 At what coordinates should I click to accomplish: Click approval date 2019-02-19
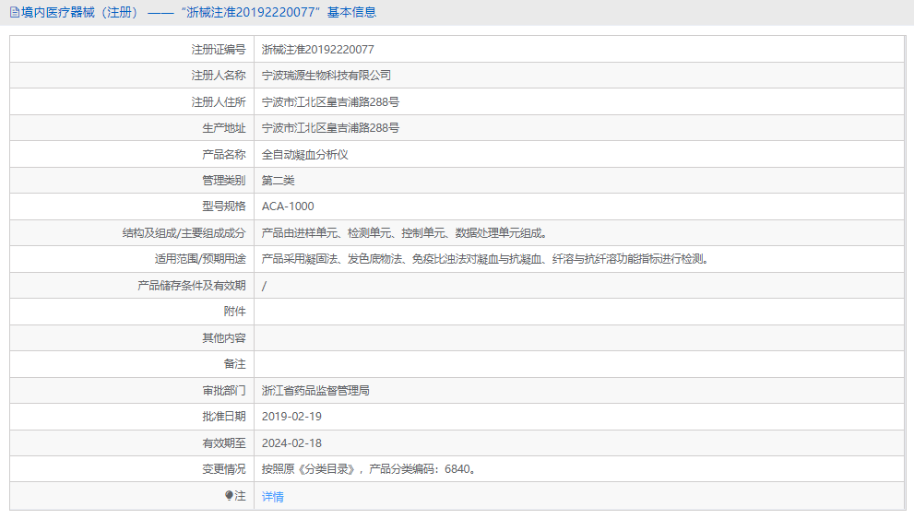click(x=291, y=417)
